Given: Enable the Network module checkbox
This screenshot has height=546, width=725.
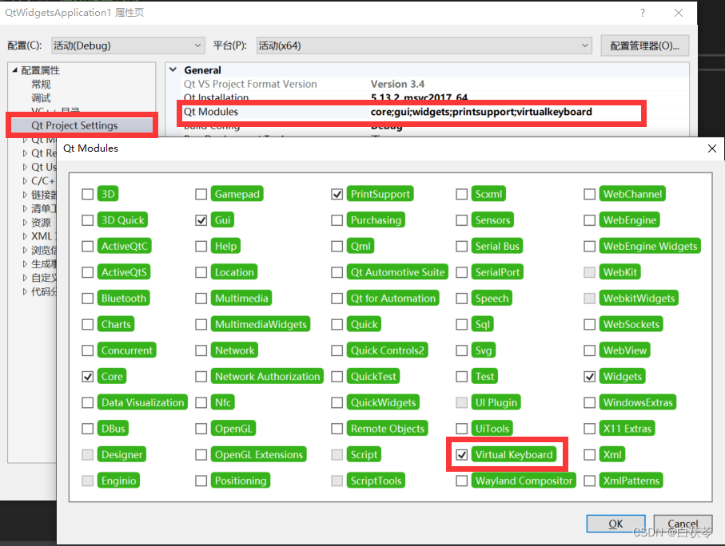Looking at the screenshot, I should [201, 350].
